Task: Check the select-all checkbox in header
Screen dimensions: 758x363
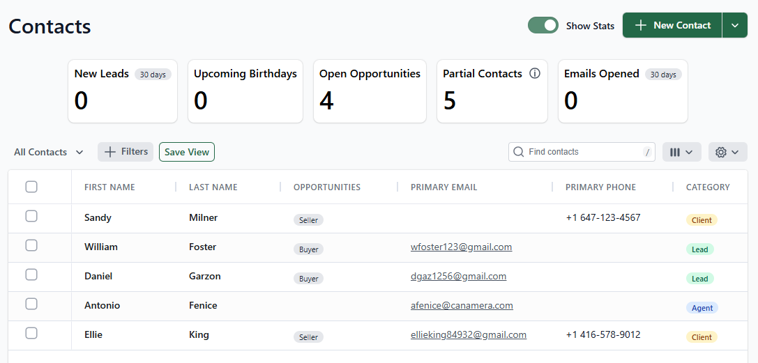Action: coord(31,187)
